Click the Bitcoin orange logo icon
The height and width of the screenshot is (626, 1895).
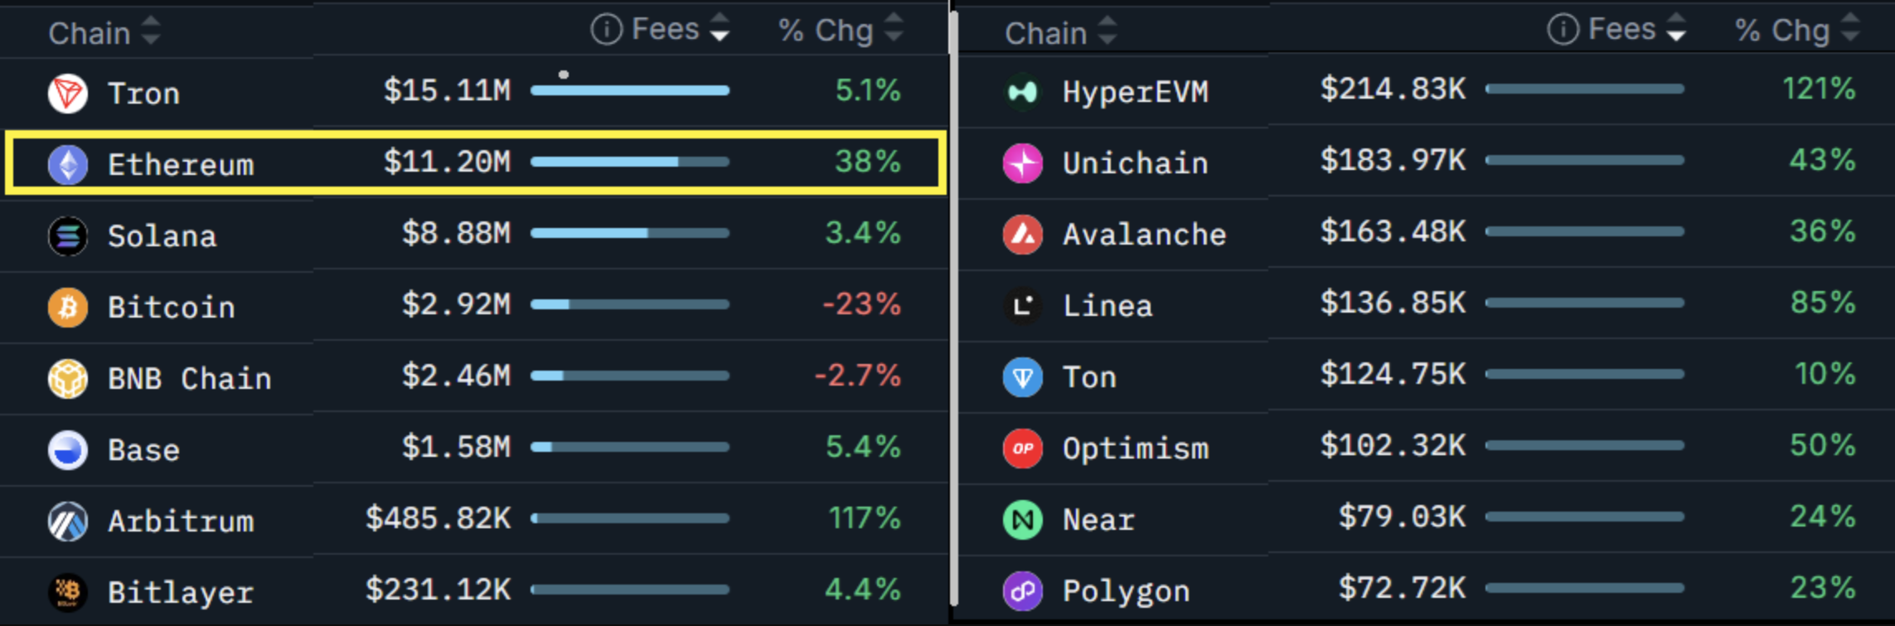point(68,307)
